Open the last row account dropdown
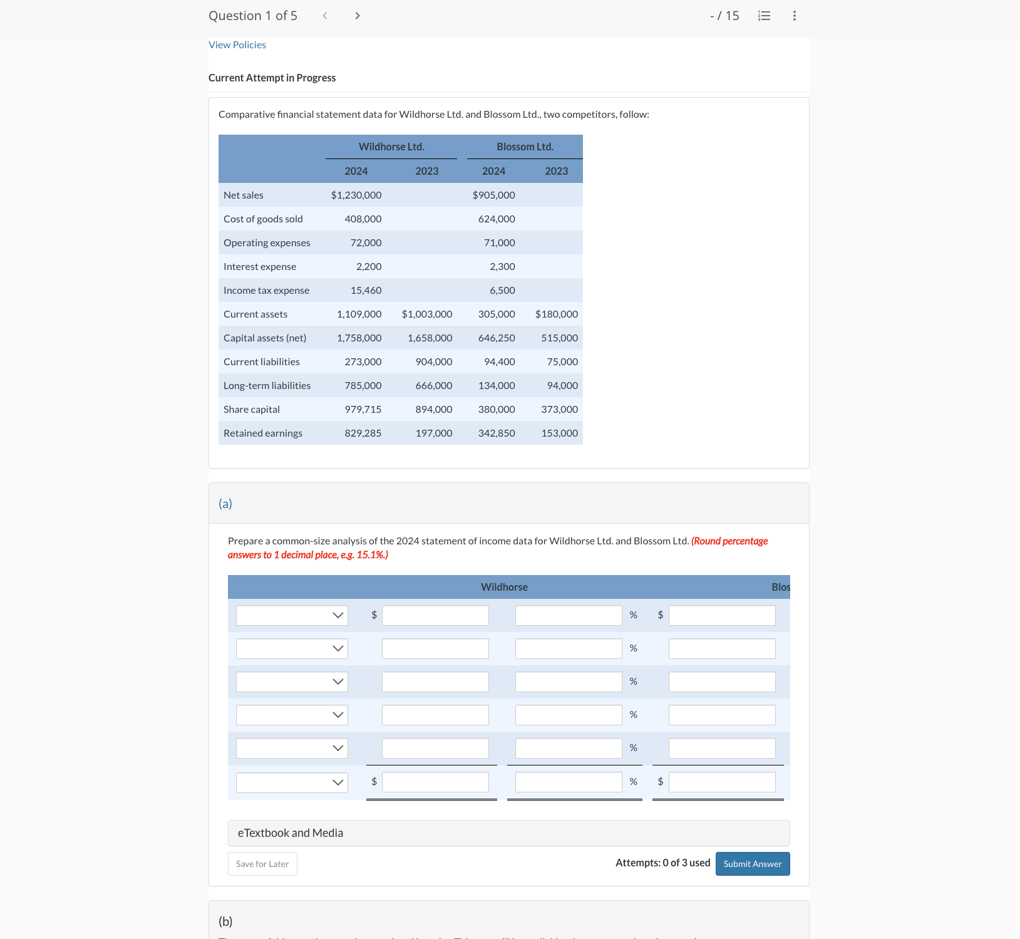Image resolution: width=1020 pixels, height=939 pixels. click(291, 782)
